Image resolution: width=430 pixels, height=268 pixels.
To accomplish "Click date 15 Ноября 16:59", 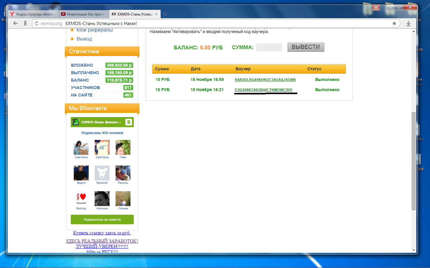I will (x=207, y=80).
